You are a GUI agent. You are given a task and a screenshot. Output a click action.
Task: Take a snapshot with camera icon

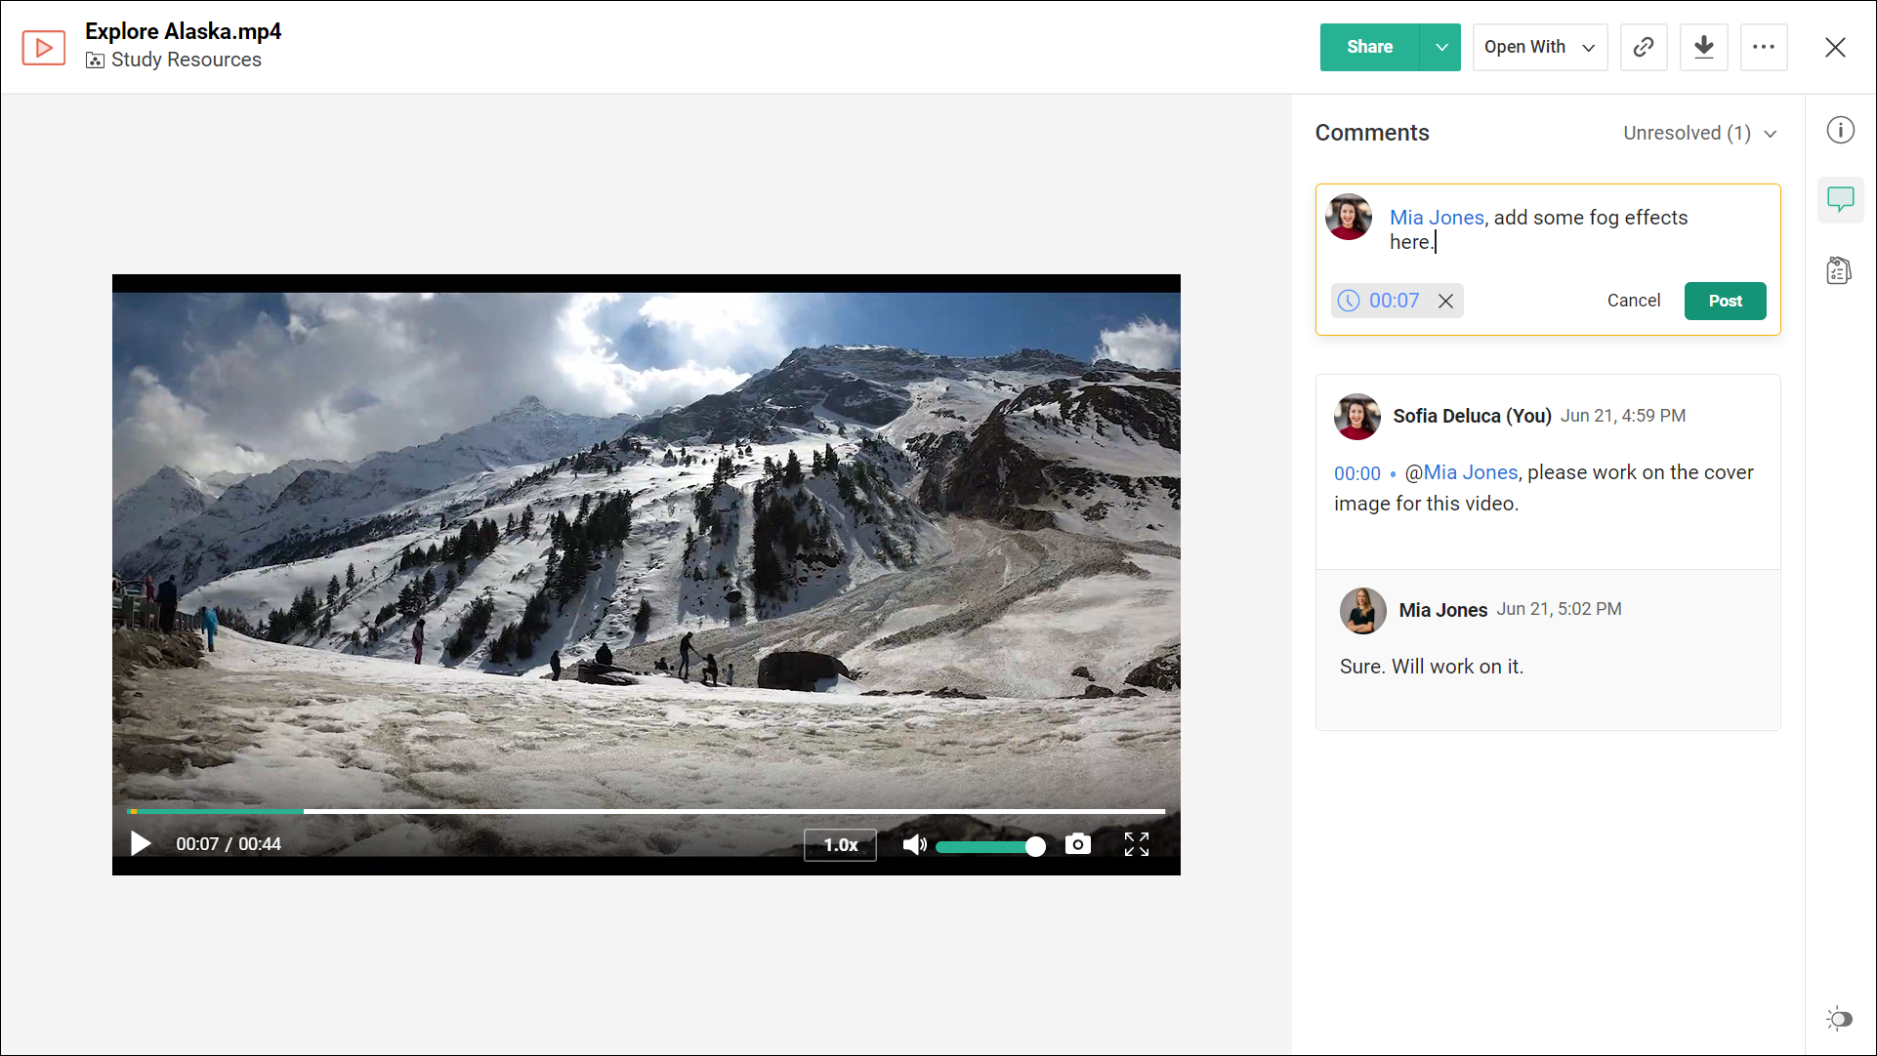click(x=1077, y=844)
